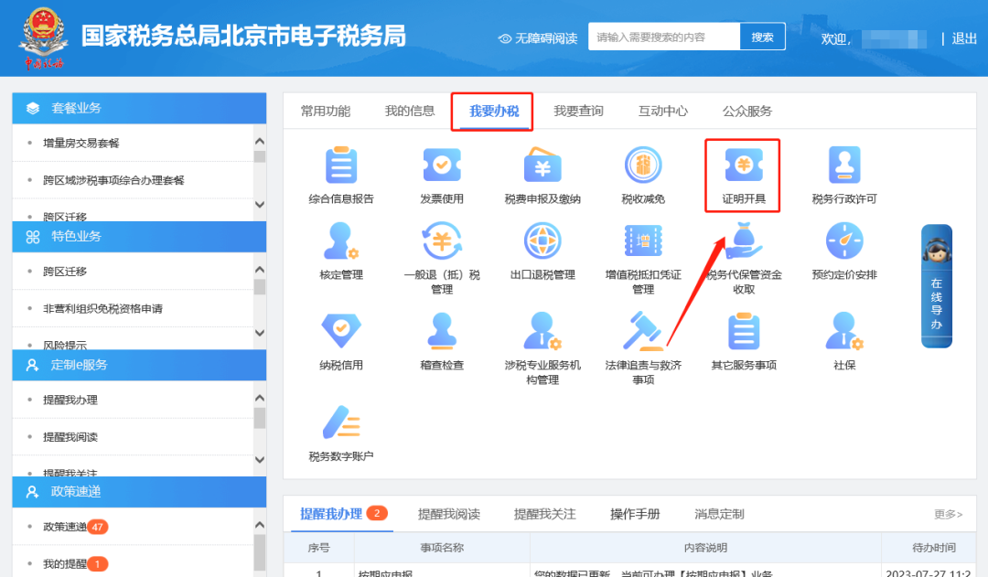Up arrow in 政策速递 list

tap(260, 525)
